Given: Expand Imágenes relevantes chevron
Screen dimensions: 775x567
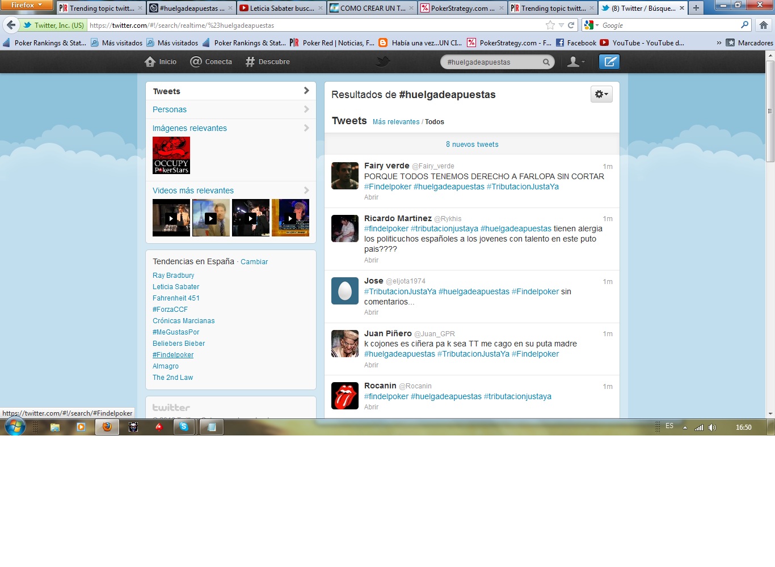Looking at the screenshot, I should coord(306,128).
